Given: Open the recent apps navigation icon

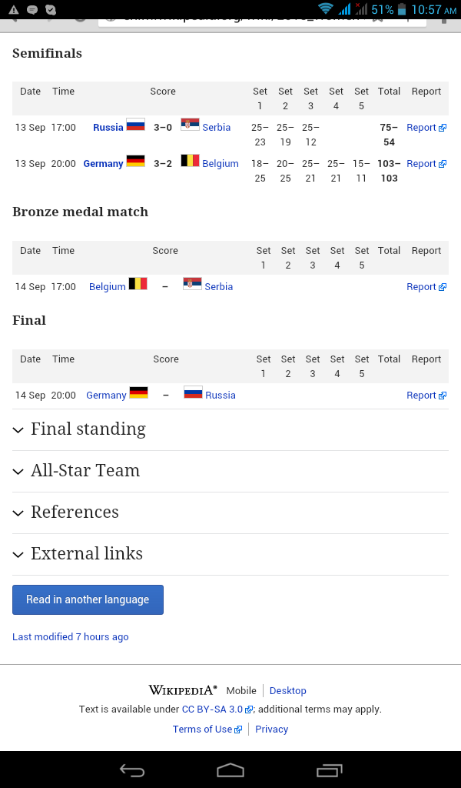Looking at the screenshot, I should tap(329, 770).
